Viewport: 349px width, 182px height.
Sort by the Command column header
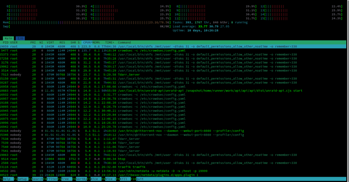tap(124, 42)
